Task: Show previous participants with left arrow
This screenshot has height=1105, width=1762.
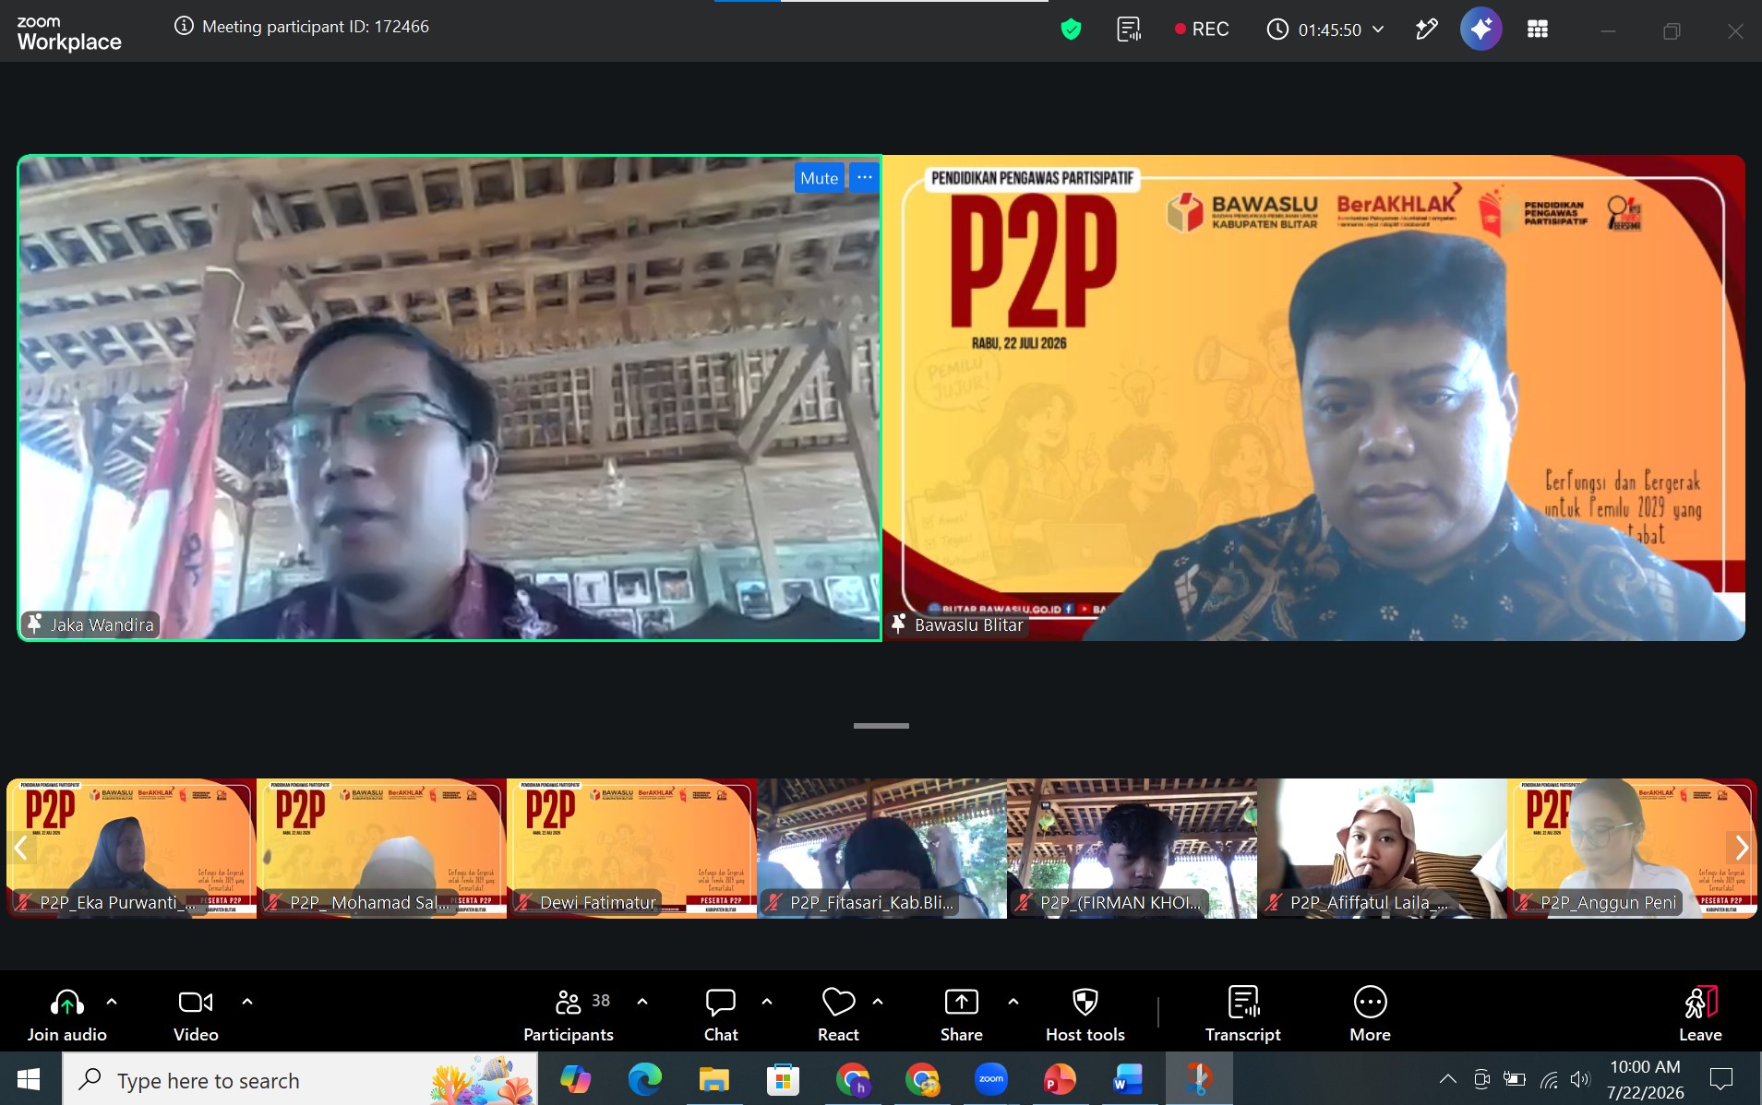Action: coord(21,847)
